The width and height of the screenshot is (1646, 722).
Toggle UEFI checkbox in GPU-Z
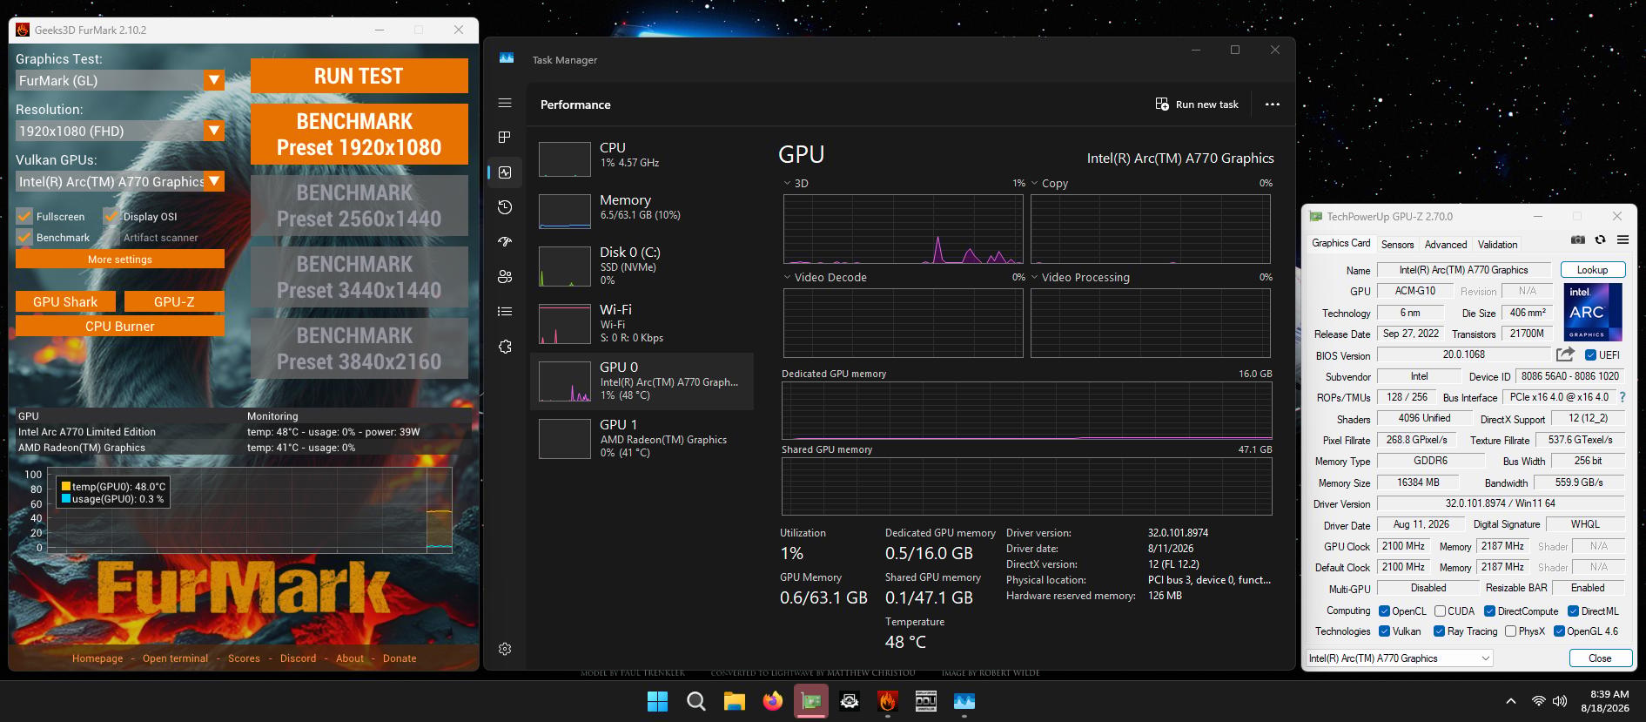click(1590, 354)
